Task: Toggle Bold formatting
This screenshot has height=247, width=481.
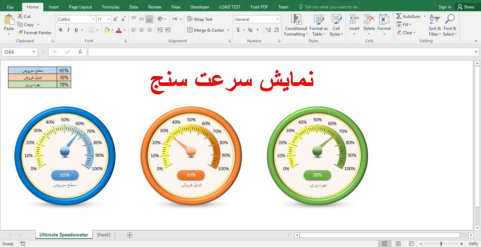Action: click(x=61, y=30)
